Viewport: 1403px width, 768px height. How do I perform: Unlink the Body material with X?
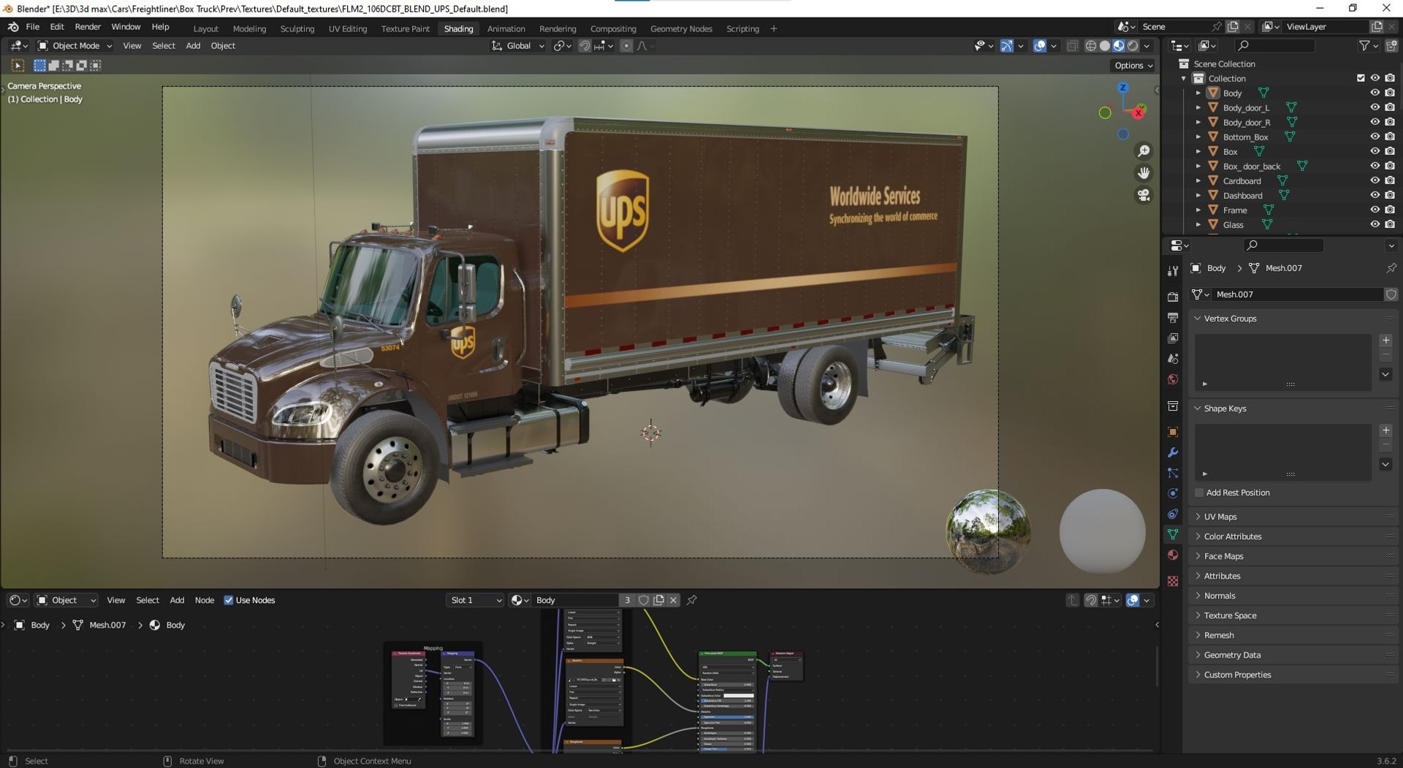[x=673, y=600]
